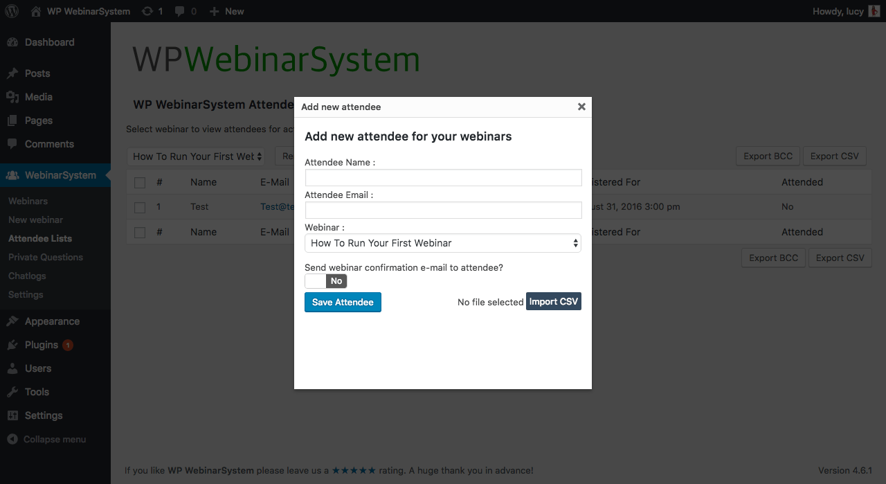The height and width of the screenshot is (484, 886).
Task: Click the No file selected text
Action: [x=491, y=302]
